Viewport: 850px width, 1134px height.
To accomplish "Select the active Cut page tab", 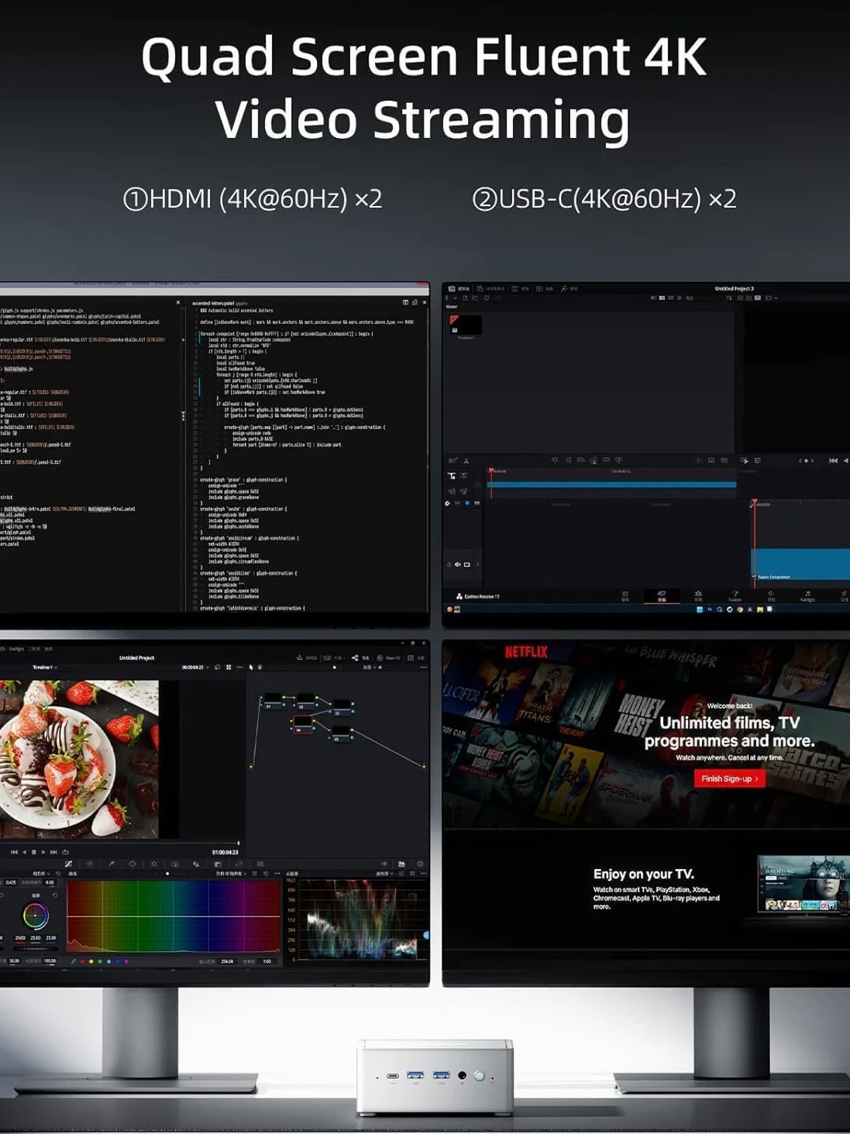I will [x=661, y=596].
